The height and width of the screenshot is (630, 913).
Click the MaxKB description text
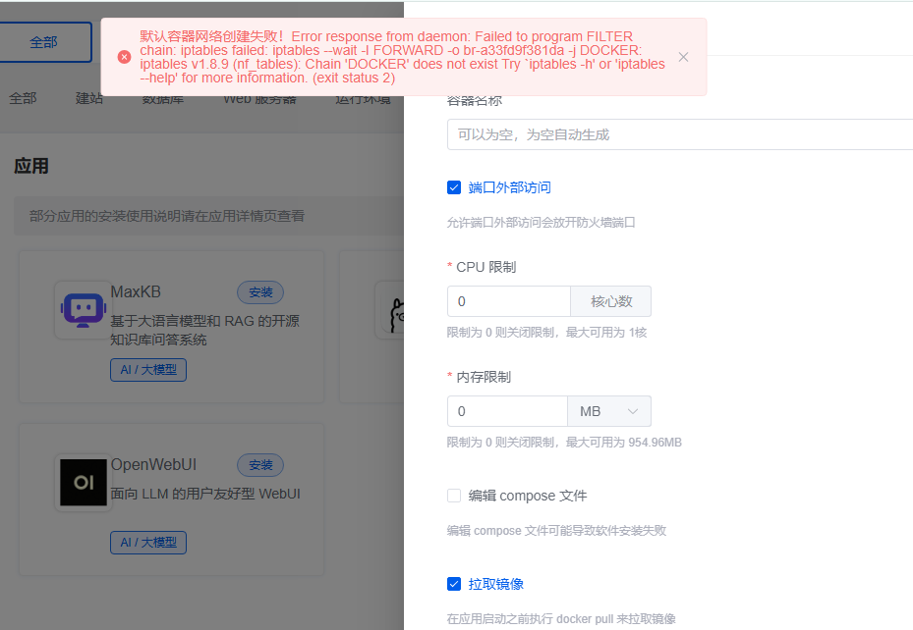(x=205, y=330)
